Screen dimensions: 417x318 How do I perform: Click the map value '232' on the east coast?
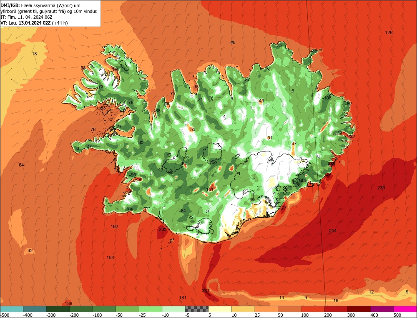(351, 137)
